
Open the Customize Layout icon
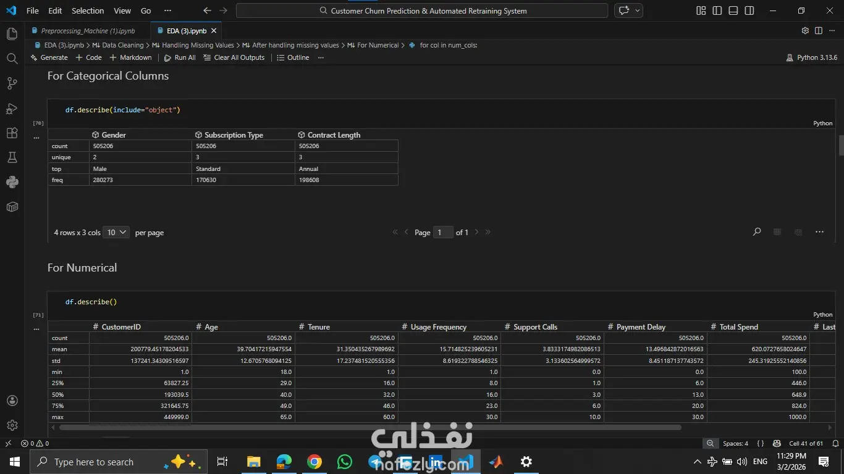pyautogui.click(x=701, y=10)
